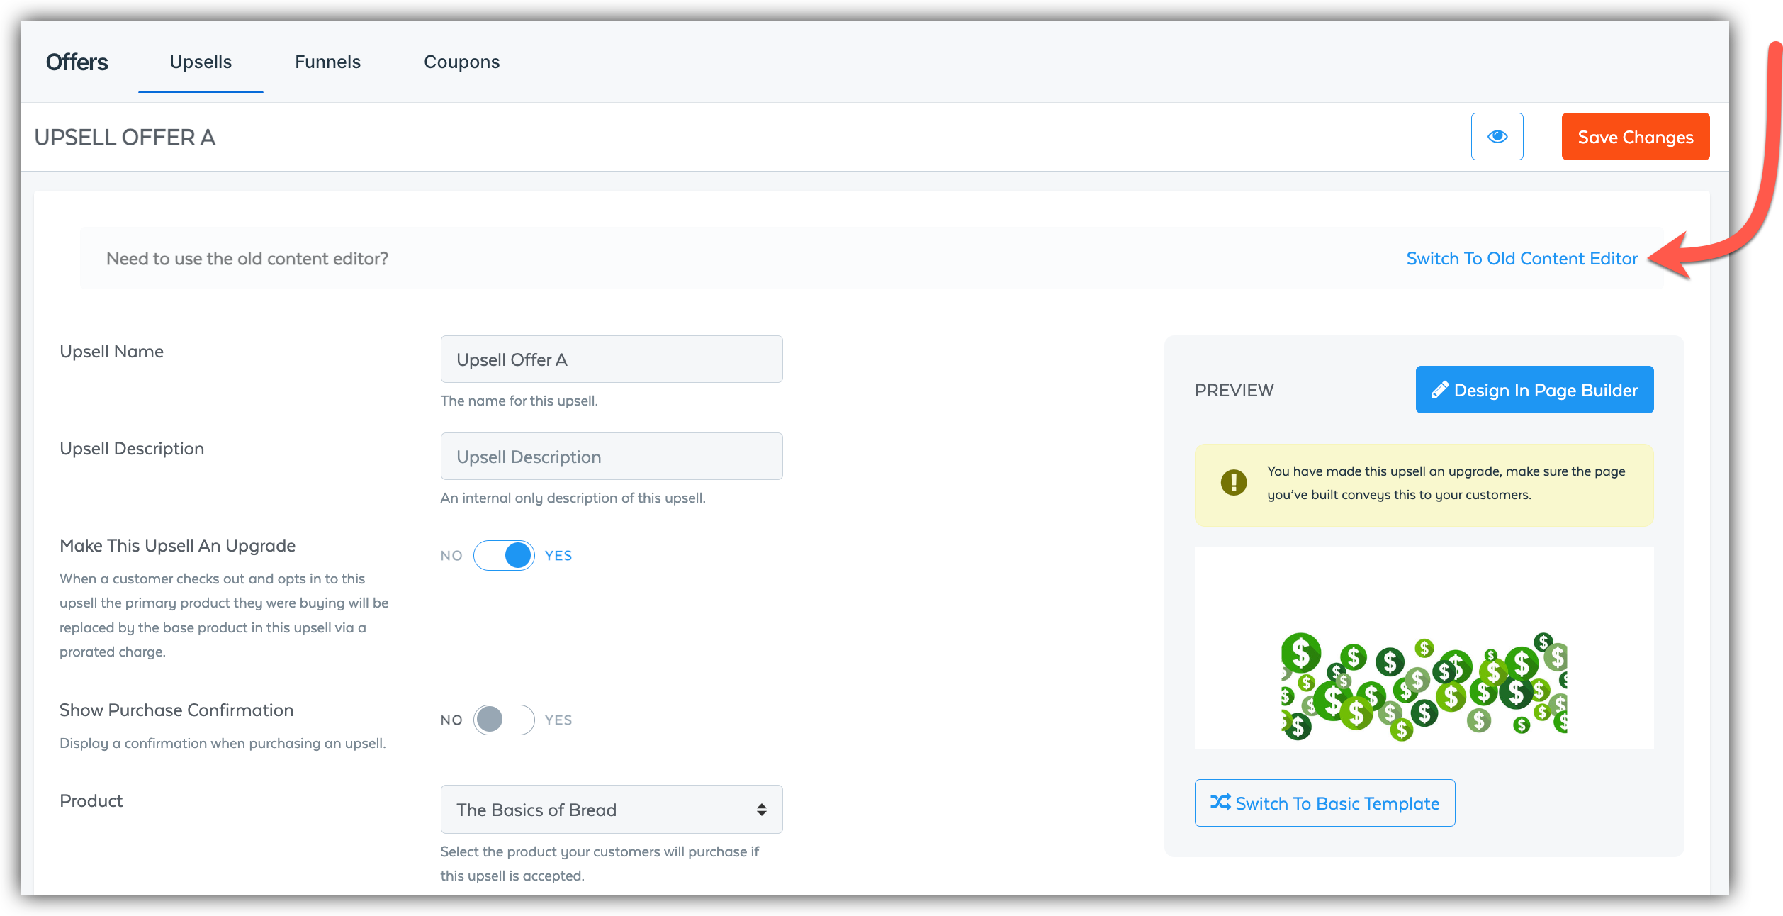1783x916 pixels.
Task: Toggle Make This Upsell An Upgrade switch
Action: 504,555
